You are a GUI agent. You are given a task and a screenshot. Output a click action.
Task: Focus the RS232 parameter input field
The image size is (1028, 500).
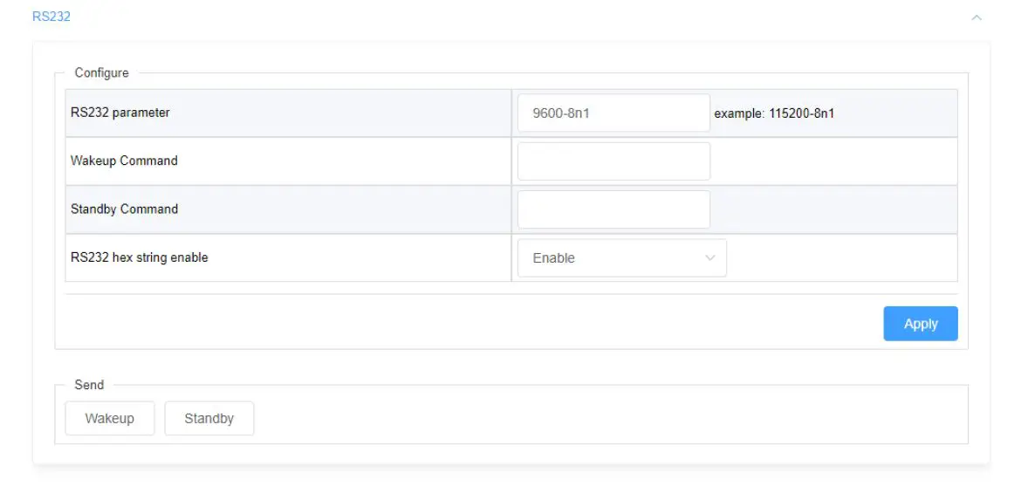pyautogui.click(x=613, y=113)
